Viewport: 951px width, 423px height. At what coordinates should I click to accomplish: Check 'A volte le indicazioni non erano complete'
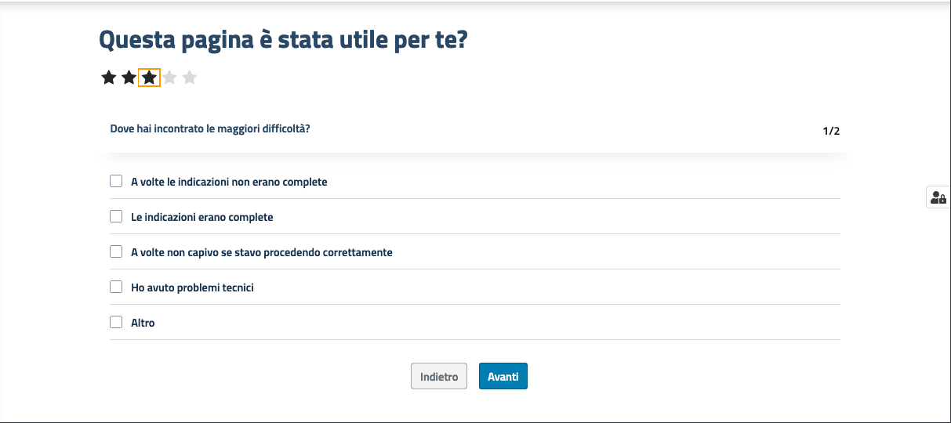point(116,181)
